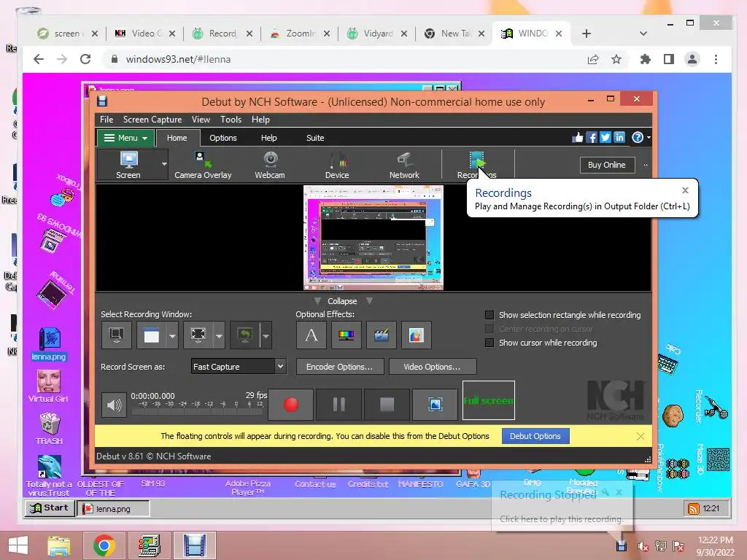This screenshot has height=560, width=747.
Task: Open File Explorer from the taskbar
Action: click(58, 545)
